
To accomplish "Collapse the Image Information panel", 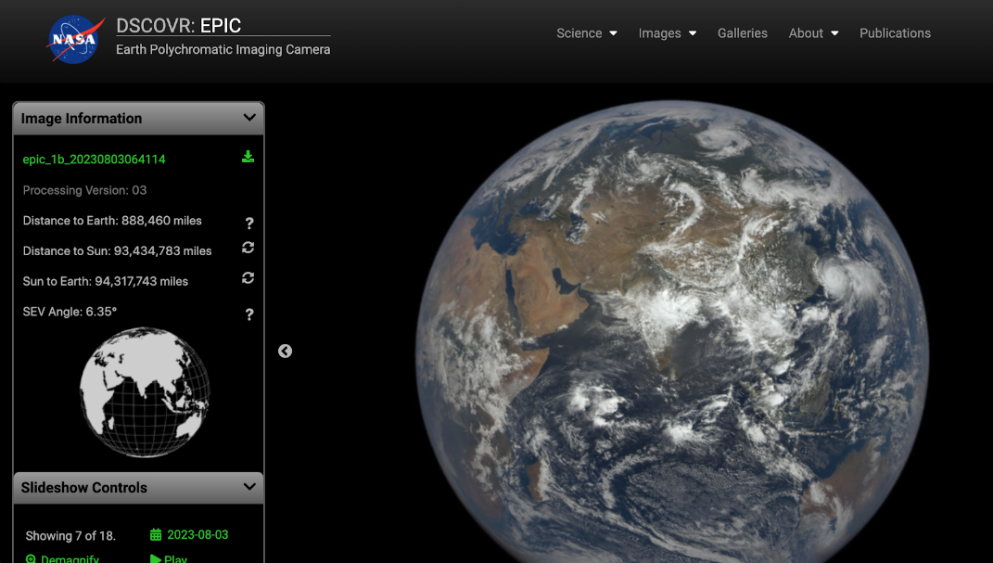I will [x=248, y=118].
